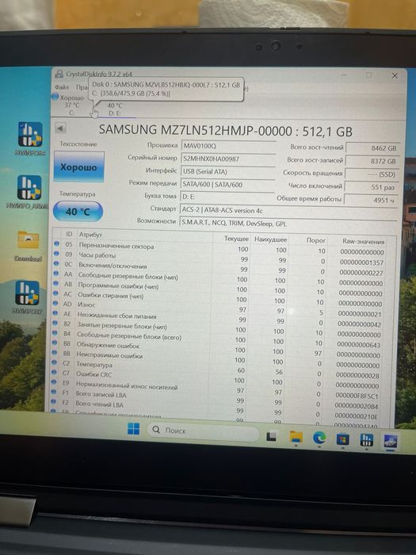Click the status dot of row 05
The width and height of the screenshot is (416, 555).
click(56, 243)
